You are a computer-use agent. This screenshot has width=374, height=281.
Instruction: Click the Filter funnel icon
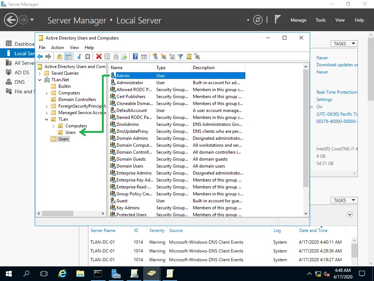click(180, 57)
